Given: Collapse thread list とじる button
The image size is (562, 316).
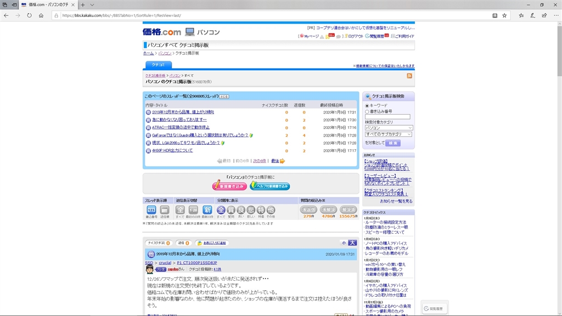Looking at the screenshot, I should click(x=224, y=97).
